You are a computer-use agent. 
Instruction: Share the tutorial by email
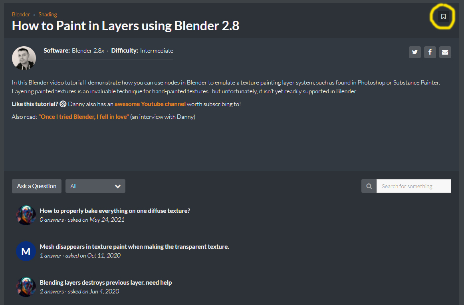pyautogui.click(x=445, y=52)
